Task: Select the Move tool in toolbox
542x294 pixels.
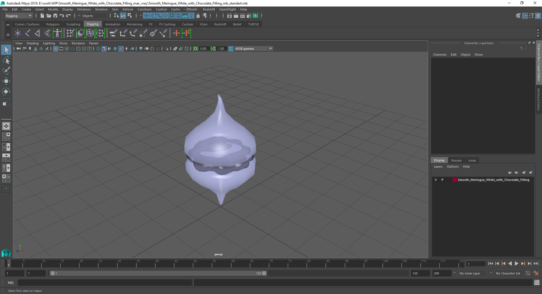Action: click(6, 81)
